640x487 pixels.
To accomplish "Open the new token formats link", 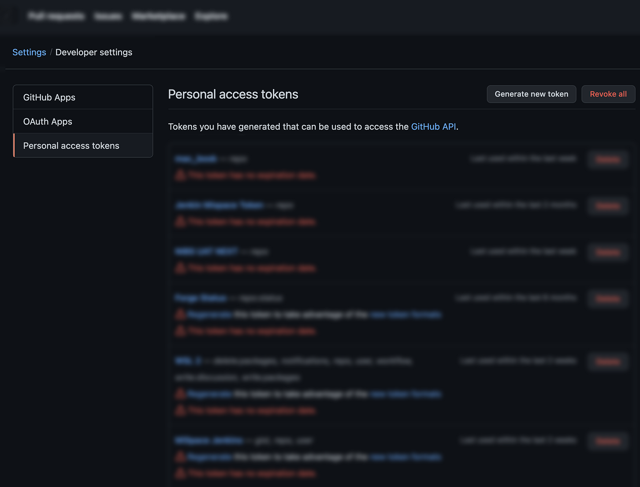I will point(405,314).
